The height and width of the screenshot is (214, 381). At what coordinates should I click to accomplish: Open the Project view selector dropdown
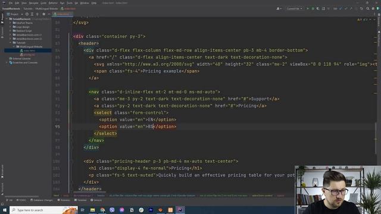[x=15, y=14]
